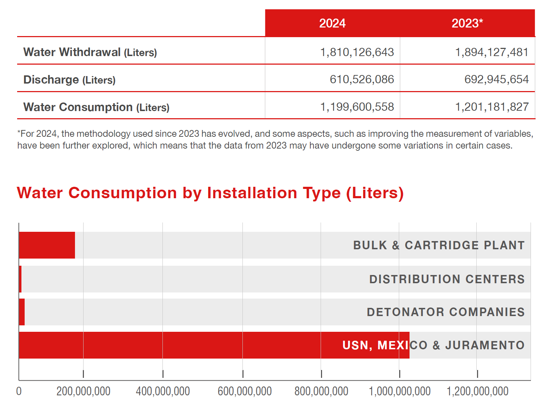Click the axis label 1,200,000,000

pos(477,391)
